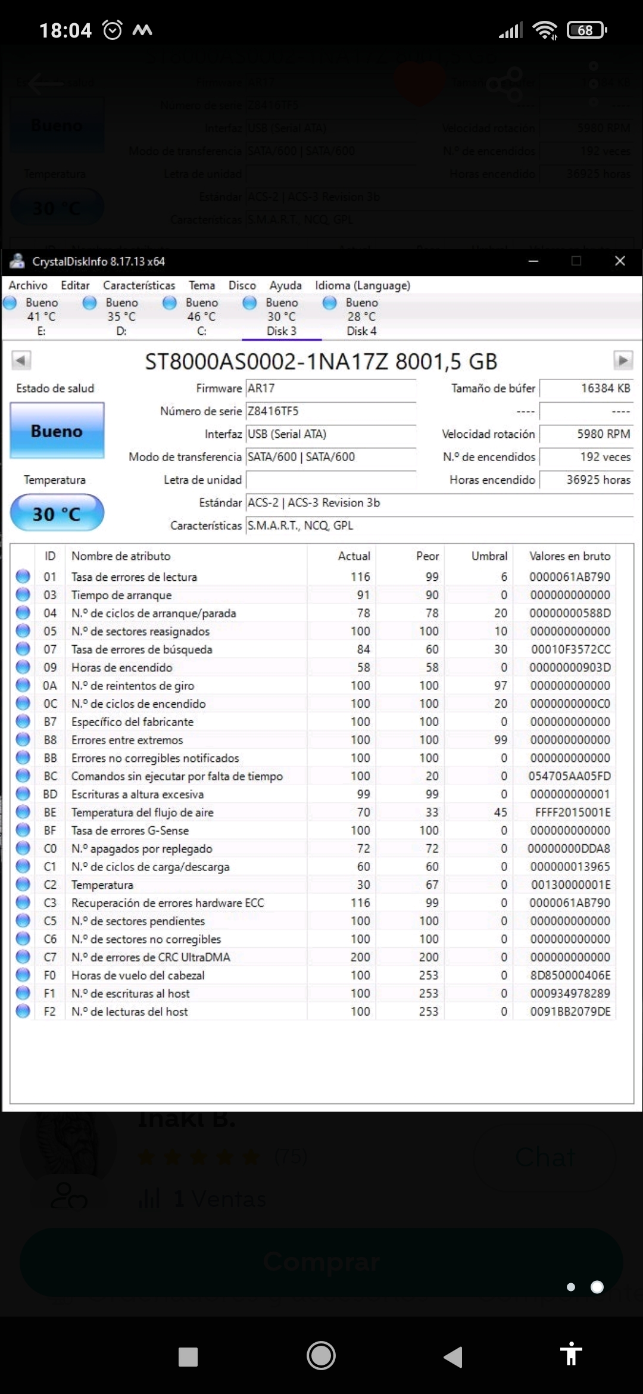Go to next disk with right arrow
The width and height of the screenshot is (643, 1394).
[x=623, y=360]
